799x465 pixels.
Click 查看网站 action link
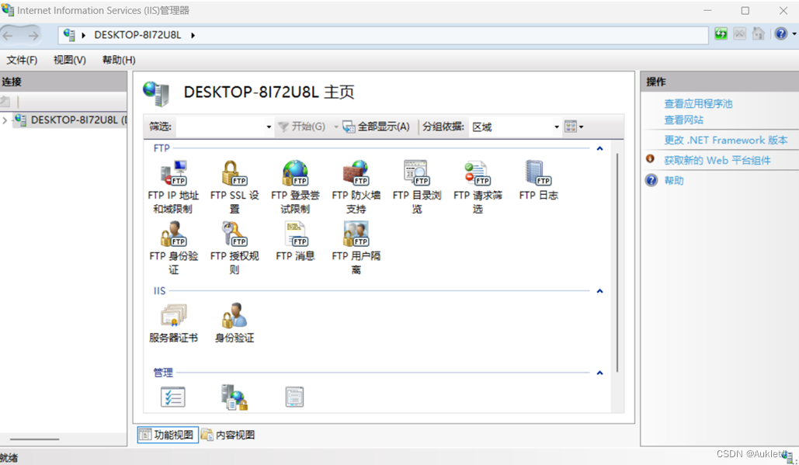pos(683,120)
